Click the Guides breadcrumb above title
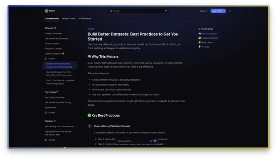277x159 pixels. coord(91,29)
